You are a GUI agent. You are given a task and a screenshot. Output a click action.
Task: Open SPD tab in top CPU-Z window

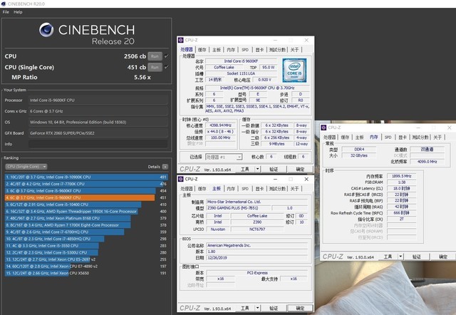(245, 50)
